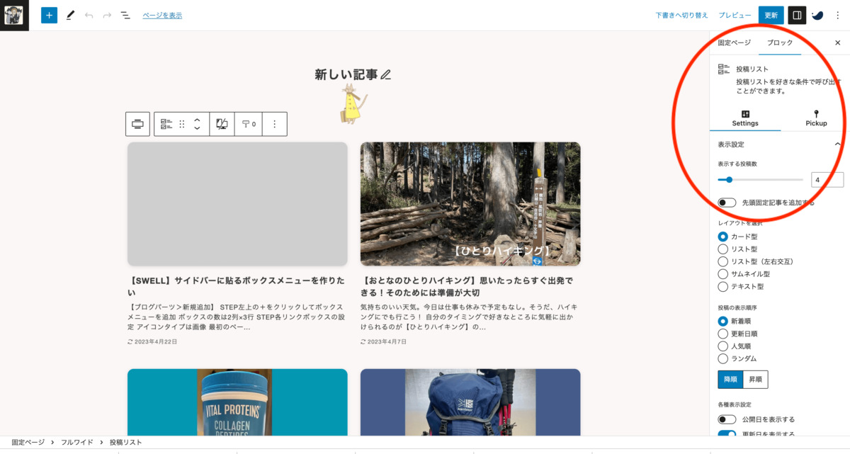This screenshot has width=850, height=454.
Task: Move the block down with down arrow
Action: (197, 129)
